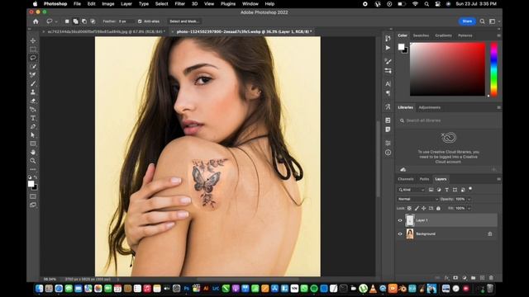Delete layer trash icon
This screenshot has width=529, height=297.
(491, 278)
